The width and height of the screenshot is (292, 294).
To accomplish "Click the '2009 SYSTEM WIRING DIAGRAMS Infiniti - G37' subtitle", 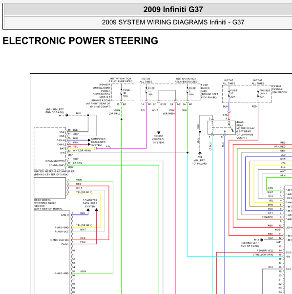I will [173, 22].
